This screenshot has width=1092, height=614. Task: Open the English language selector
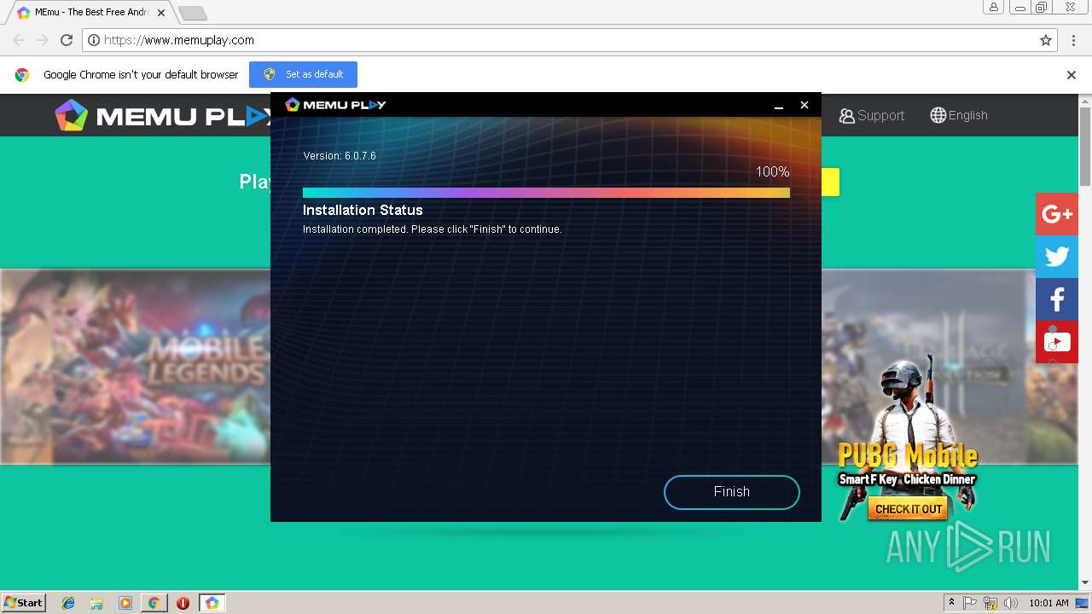[959, 115]
